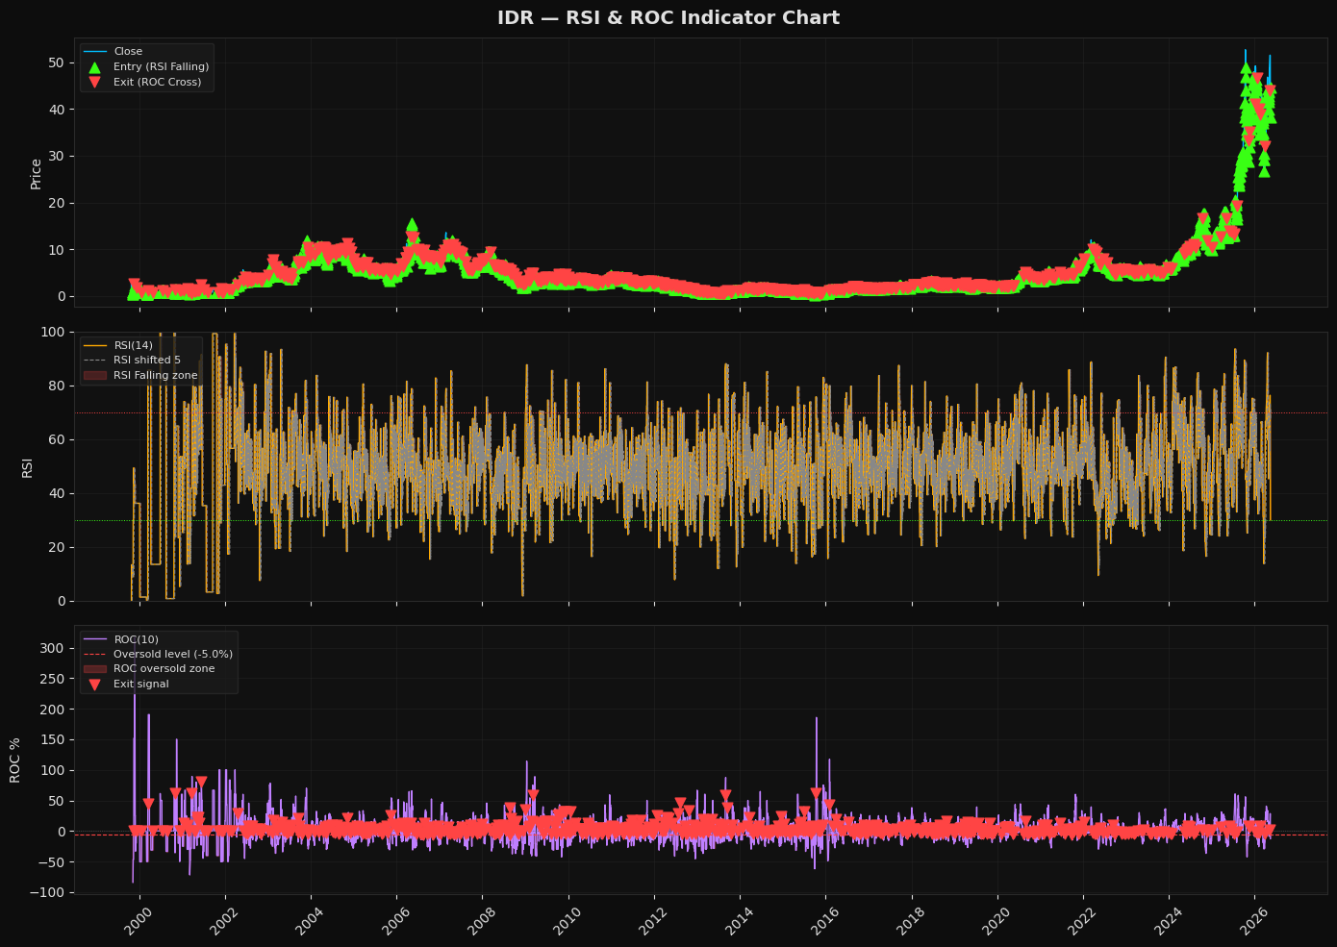This screenshot has width=1337, height=947.
Task: Click the 'Oversold level (-5.0%)' legend label
Action: (x=173, y=655)
